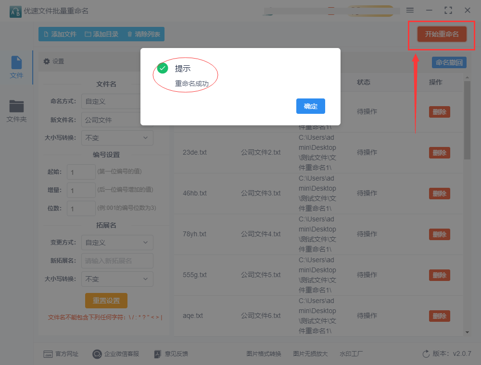Click the scrollbar up arrow

(x=467, y=78)
